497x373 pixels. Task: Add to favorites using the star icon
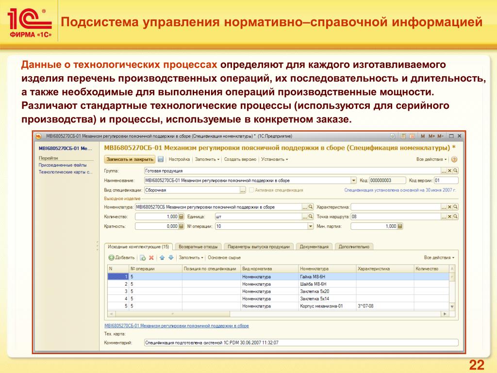tap(392, 136)
